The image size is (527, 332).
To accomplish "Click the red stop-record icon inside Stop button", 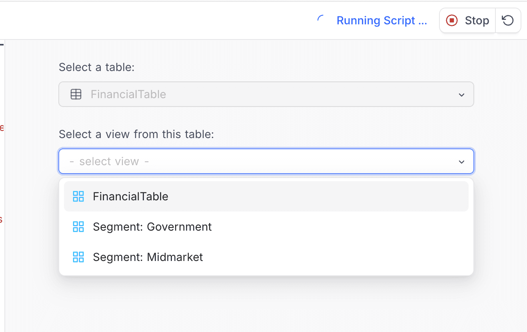I will (451, 20).
